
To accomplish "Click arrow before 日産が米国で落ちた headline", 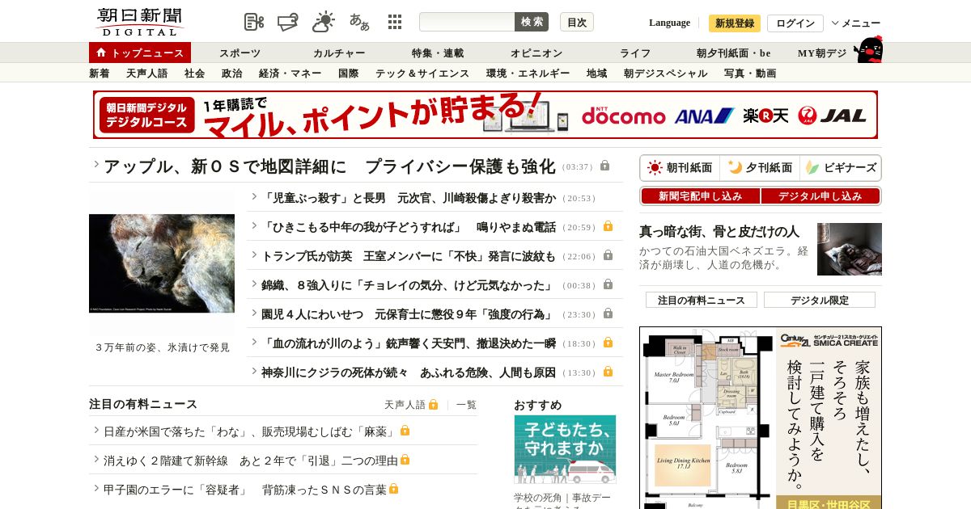I will point(96,429).
